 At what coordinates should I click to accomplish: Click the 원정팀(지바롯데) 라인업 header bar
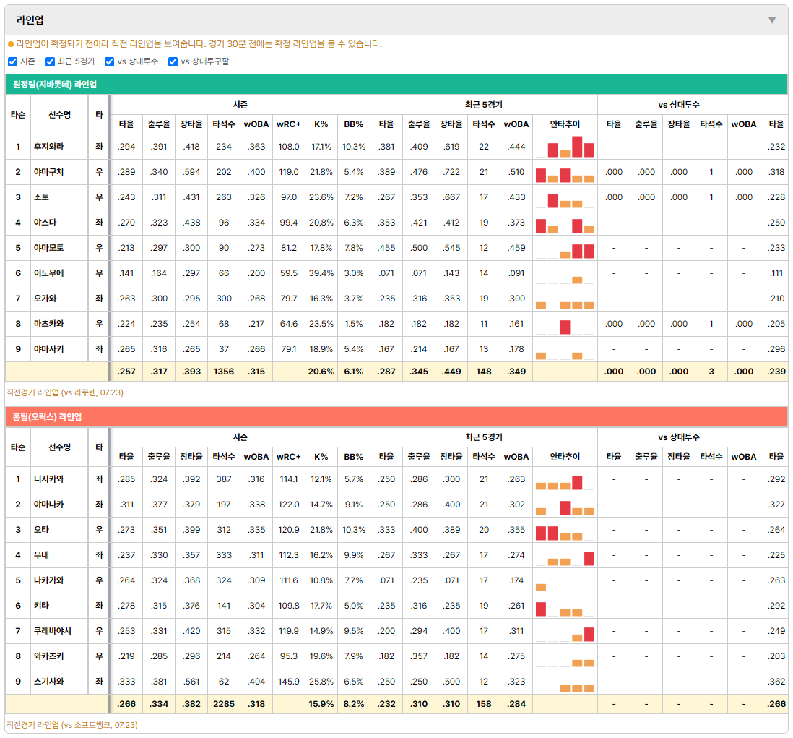click(x=396, y=85)
